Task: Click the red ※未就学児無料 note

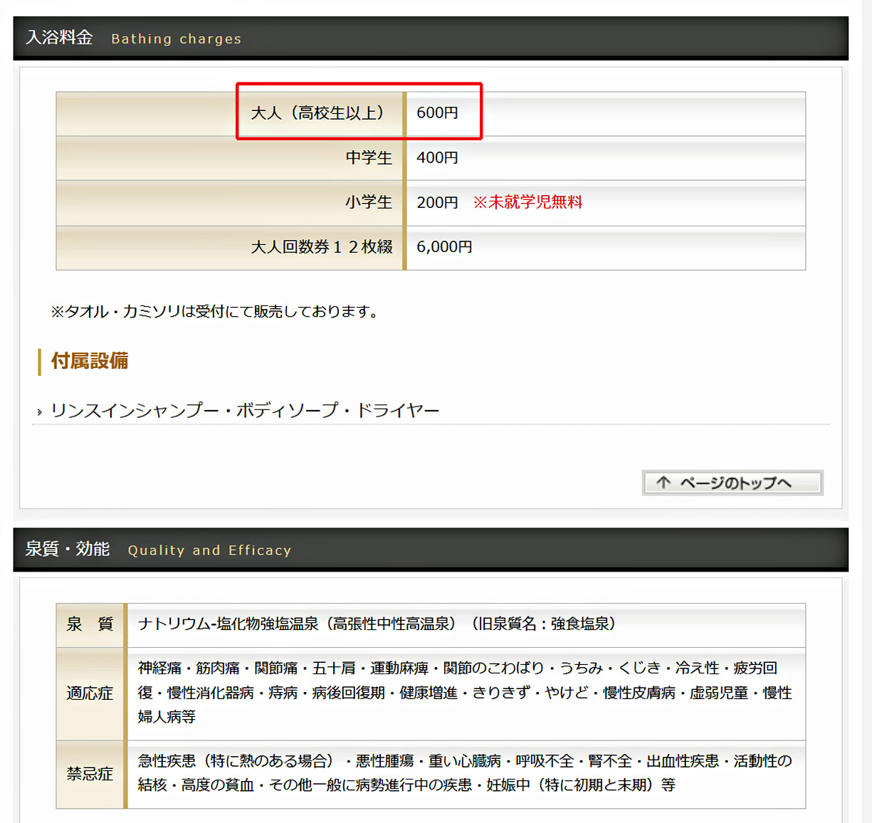Action: [x=527, y=202]
